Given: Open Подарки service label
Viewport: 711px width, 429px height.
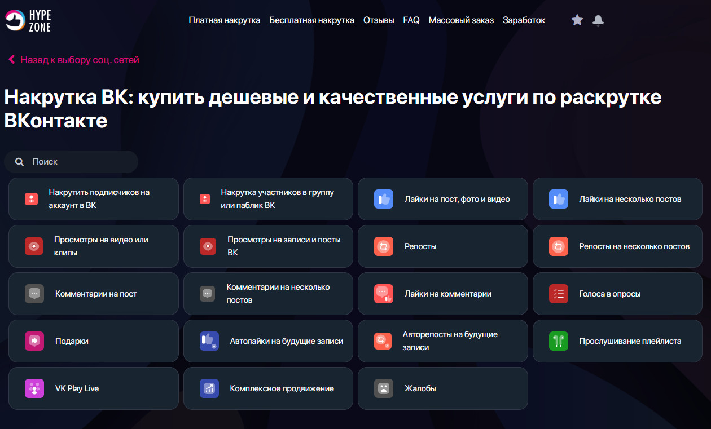Looking at the screenshot, I should click(x=72, y=341).
